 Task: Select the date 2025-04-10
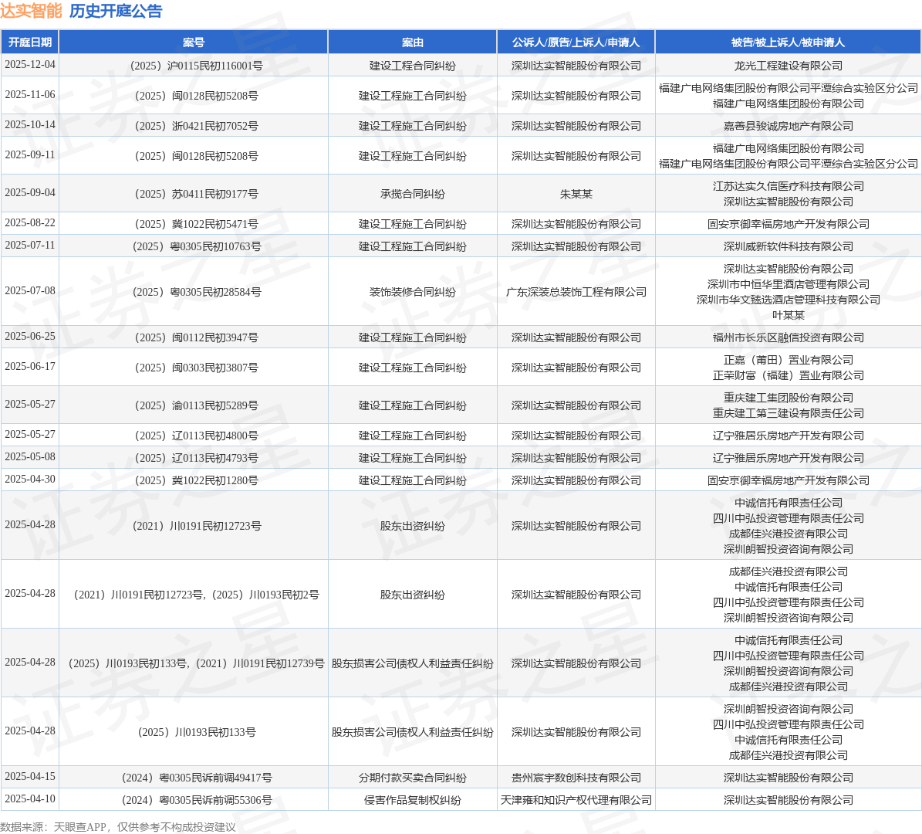point(30,799)
